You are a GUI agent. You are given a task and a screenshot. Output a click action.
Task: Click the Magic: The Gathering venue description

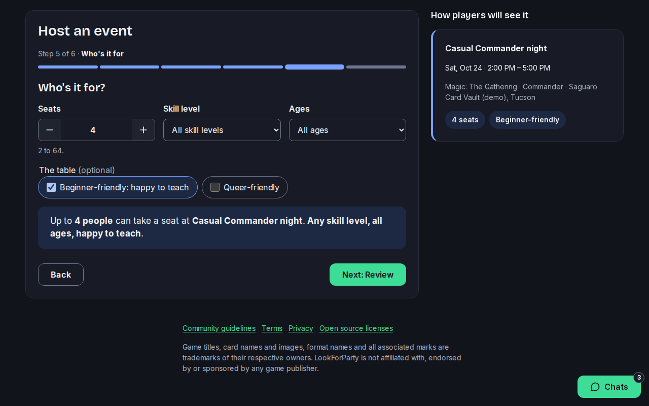point(521,92)
